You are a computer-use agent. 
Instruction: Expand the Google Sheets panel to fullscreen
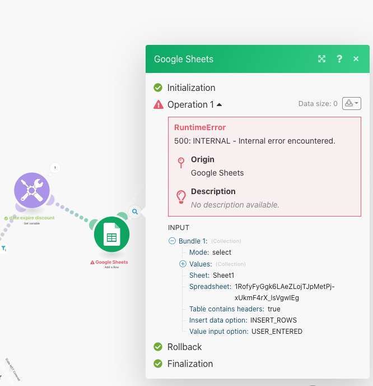click(x=321, y=59)
